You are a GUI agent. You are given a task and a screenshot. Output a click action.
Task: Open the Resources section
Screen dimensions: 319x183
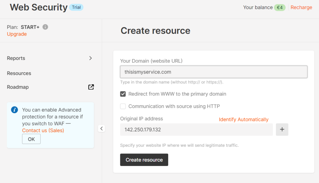[x=19, y=74]
